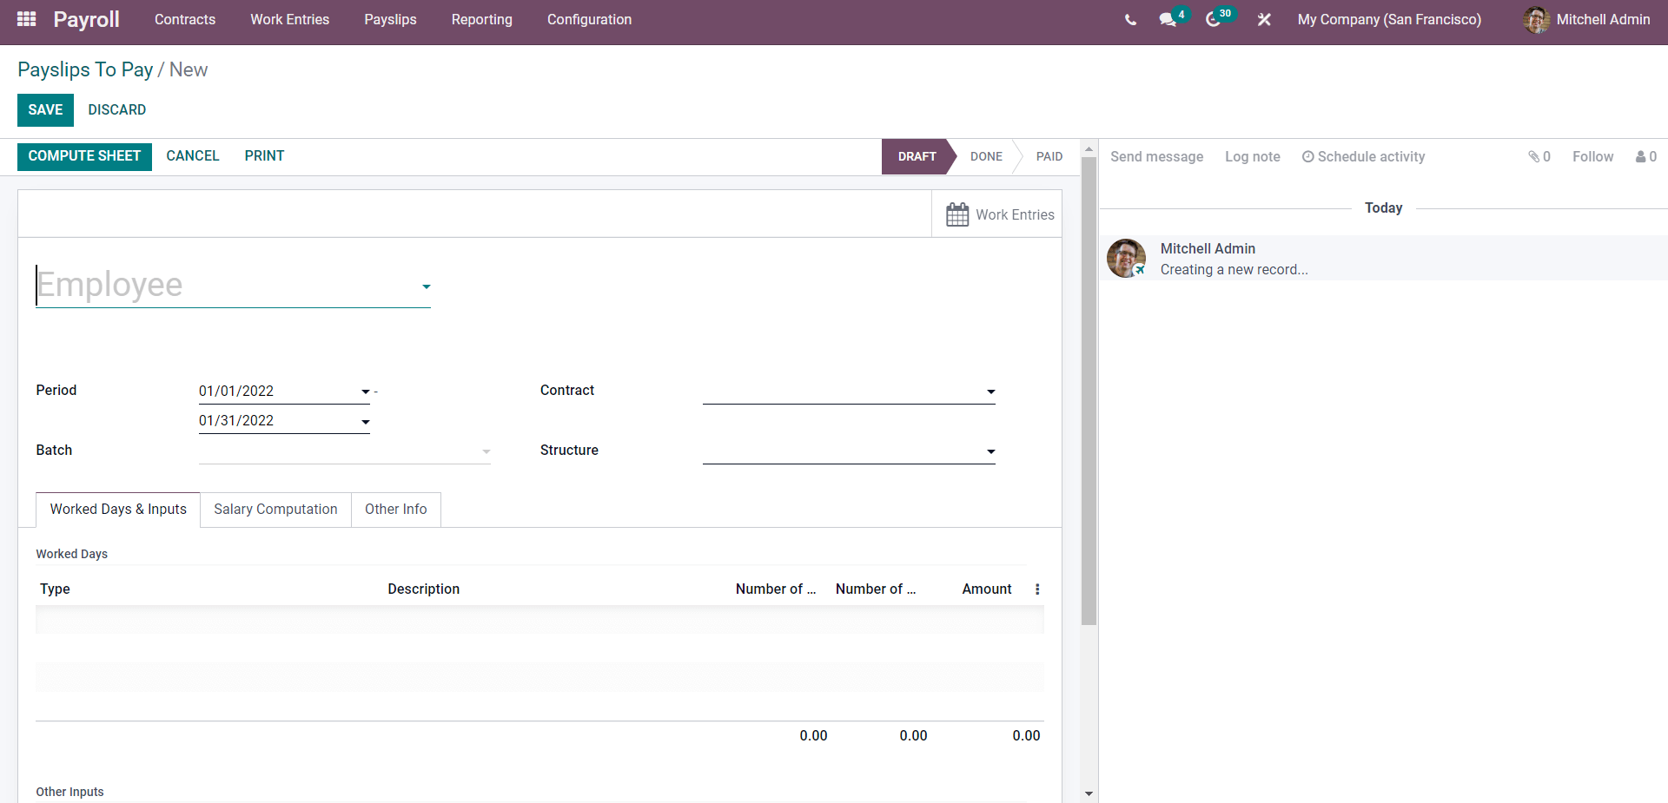Open the conversations chat icon

pos(1168,20)
